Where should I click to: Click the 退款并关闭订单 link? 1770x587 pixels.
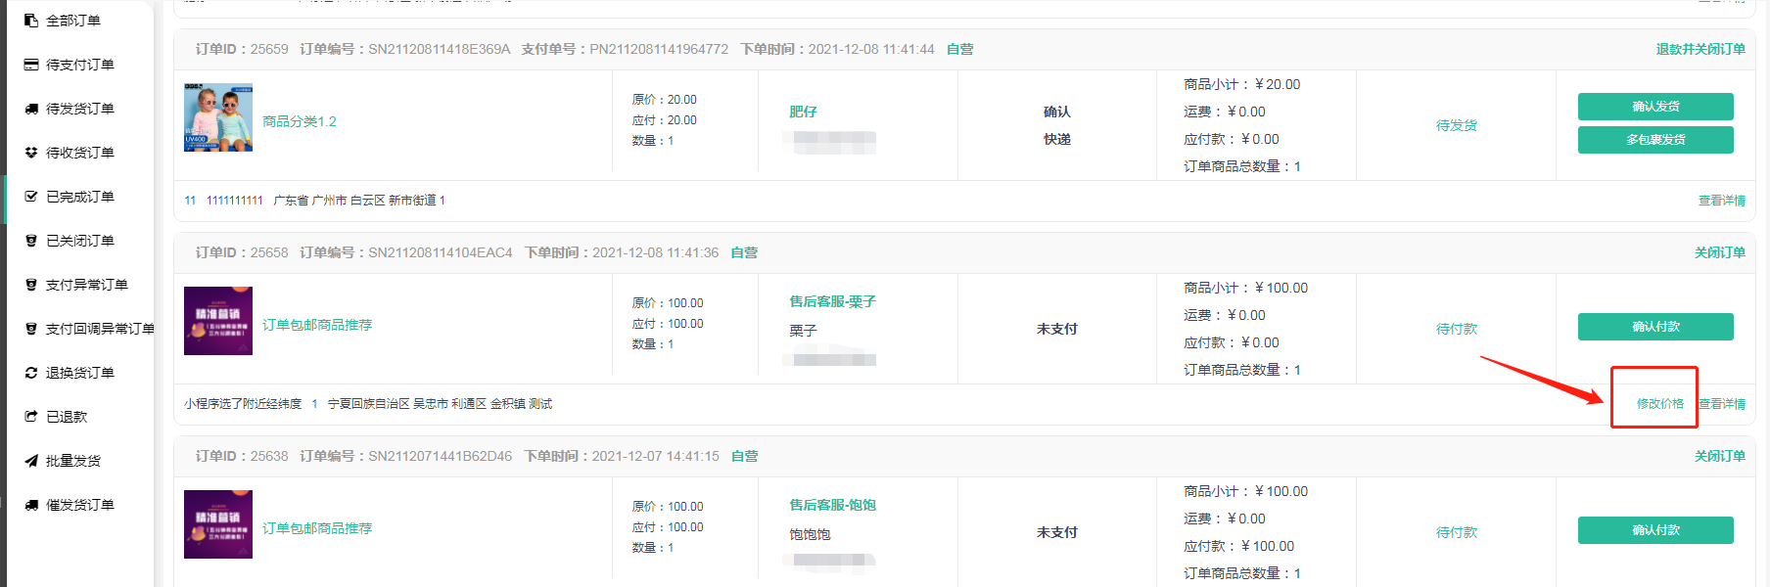click(x=1700, y=49)
